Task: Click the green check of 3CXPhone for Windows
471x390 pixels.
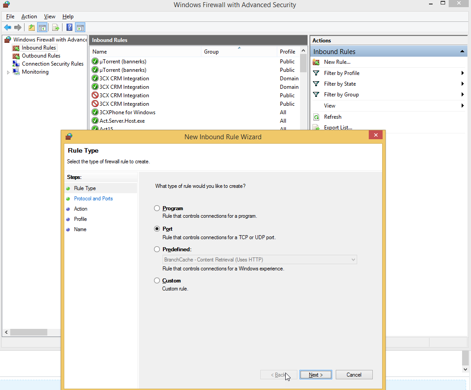Action: pos(95,112)
